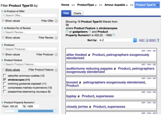
Task: Remove the Numeric1 range filter x icon
Action: 114,35
